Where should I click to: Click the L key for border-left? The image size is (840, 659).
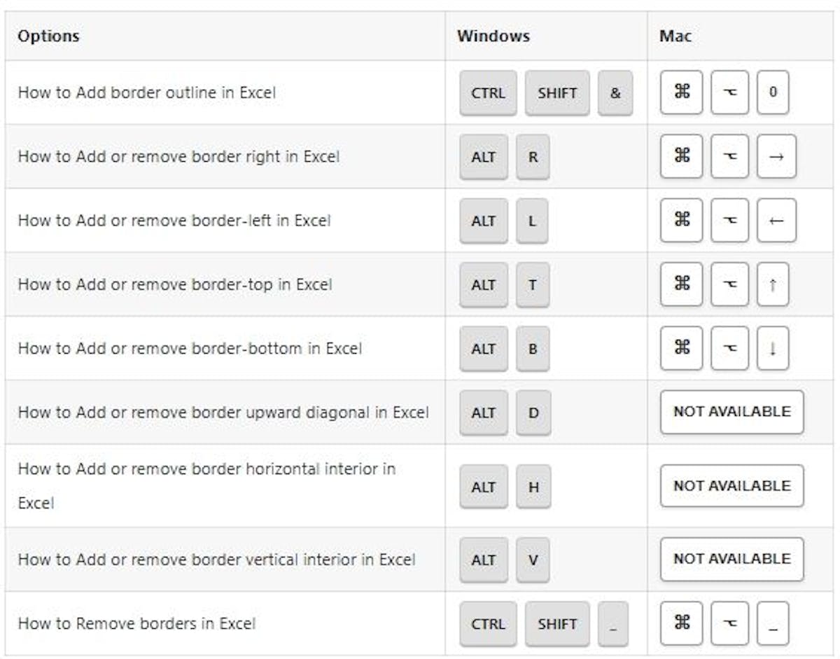(532, 221)
